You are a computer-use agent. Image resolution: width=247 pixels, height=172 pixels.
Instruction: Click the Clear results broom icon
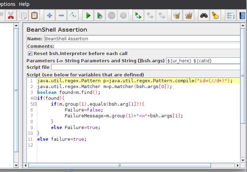(x=177, y=15)
